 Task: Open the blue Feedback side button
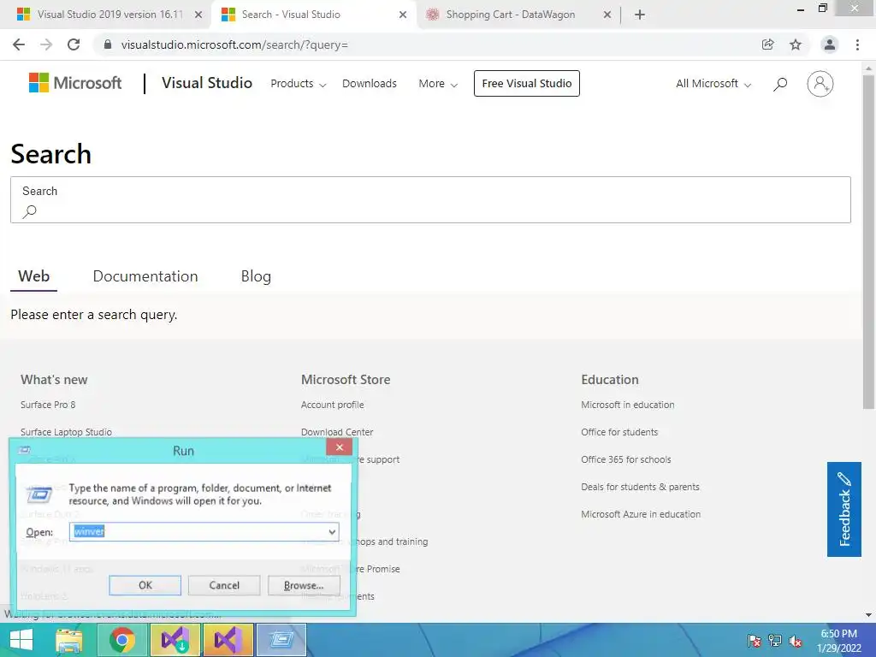pos(844,509)
